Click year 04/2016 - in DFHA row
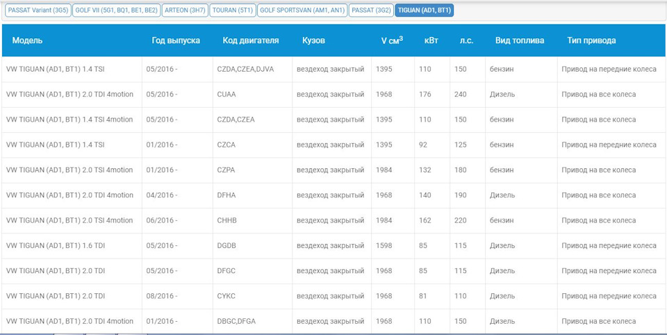The height and width of the screenshot is (335, 667). pos(162,195)
